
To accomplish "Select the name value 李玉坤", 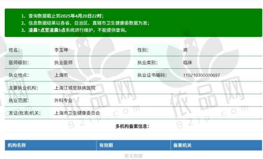I will point(61,50).
